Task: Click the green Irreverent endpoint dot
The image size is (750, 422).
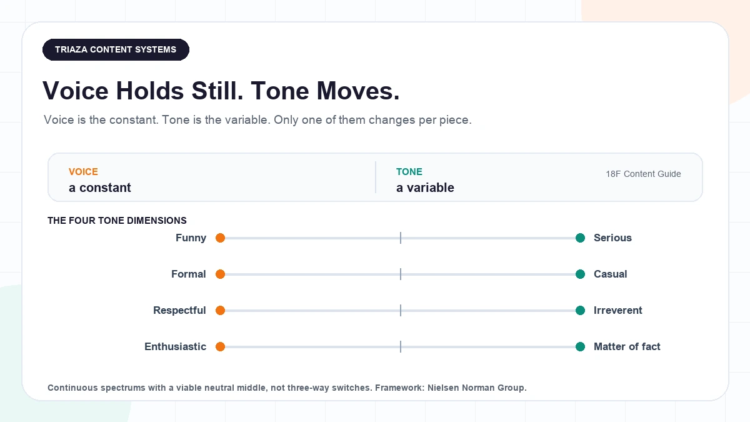Action: [580, 310]
